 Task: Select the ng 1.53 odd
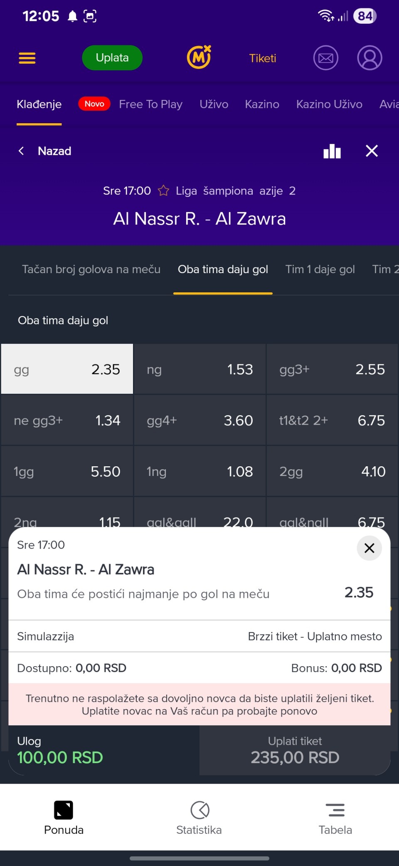tap(199, 369)
